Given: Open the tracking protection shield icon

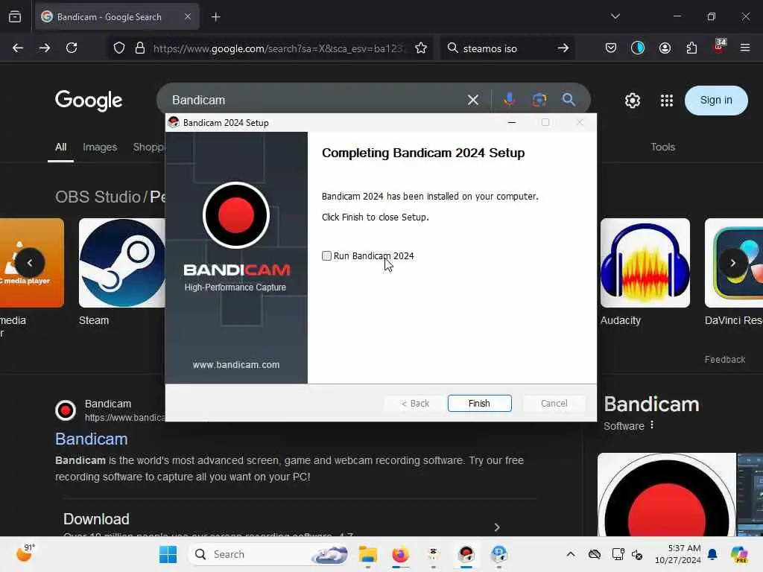Looking at the screenshot, I should pyautogui.click(x=119, y=48).
